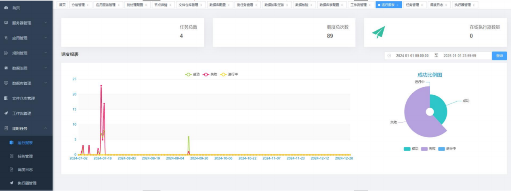Click the 工作流管理 paper plane sidebar icon
This screenshot has height=191, width=512.
pos(6,113)
